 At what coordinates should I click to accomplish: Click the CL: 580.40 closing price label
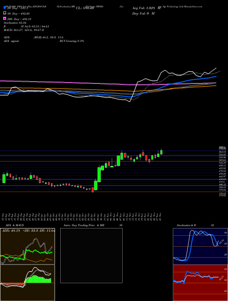tap(85, 8)
